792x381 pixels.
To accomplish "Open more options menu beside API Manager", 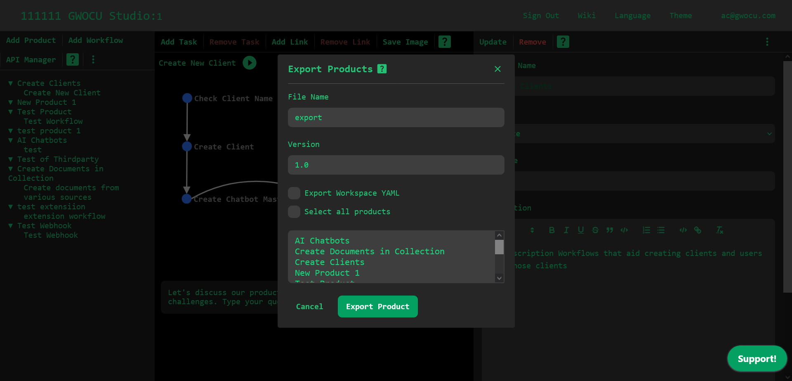I will coord(93,59).
